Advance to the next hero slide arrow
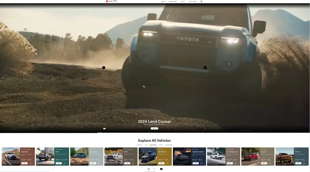The height and width of the screenshot is (172, 310). coord(205,68)
